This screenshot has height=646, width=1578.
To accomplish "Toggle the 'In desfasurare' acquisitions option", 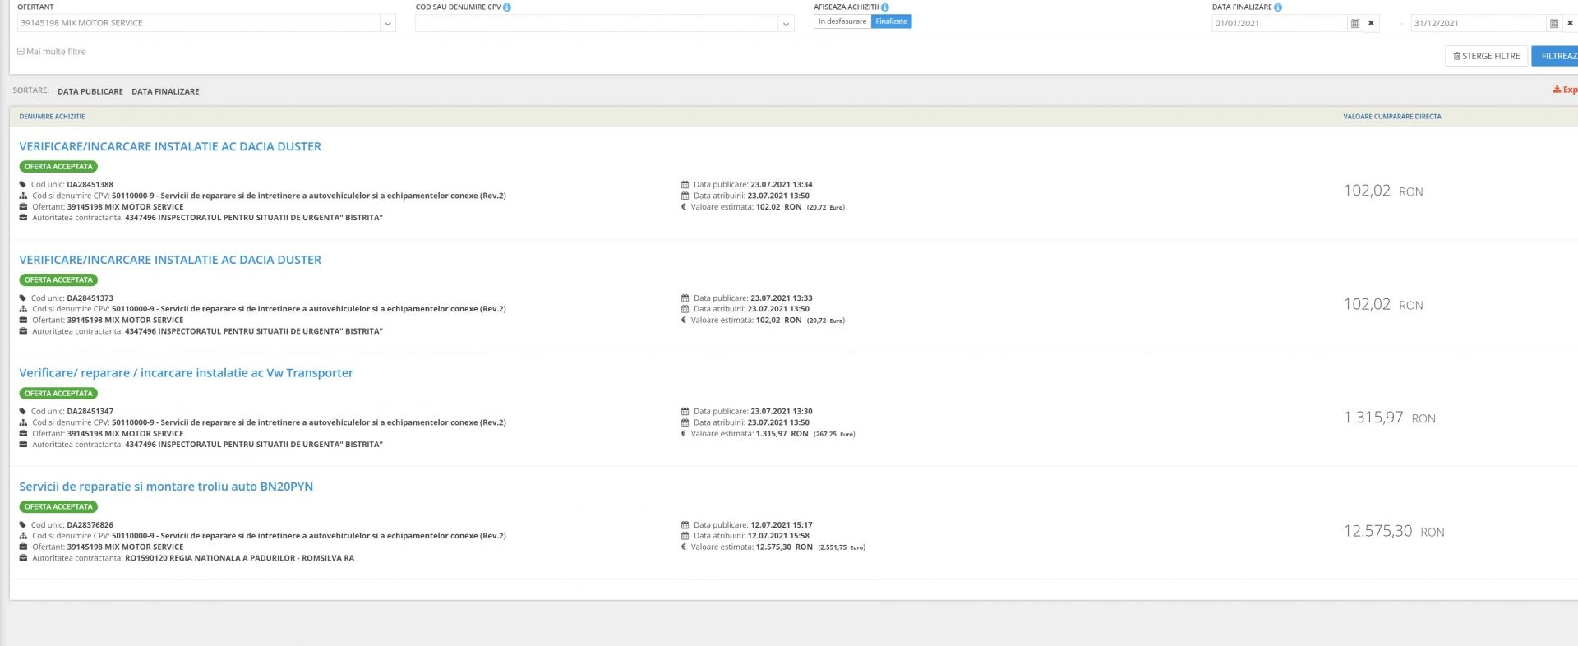I will (842, 21).
